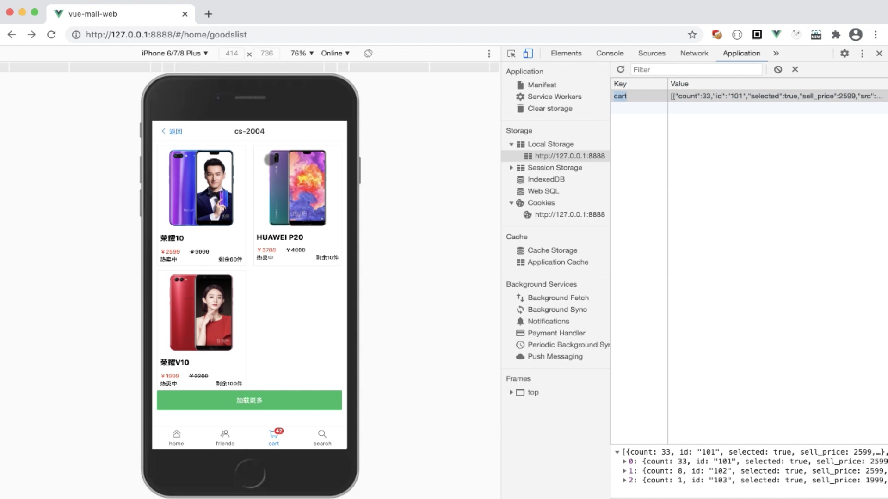Open Application Cache item
This screenshot has height=499, width=888.
(558, 262)
